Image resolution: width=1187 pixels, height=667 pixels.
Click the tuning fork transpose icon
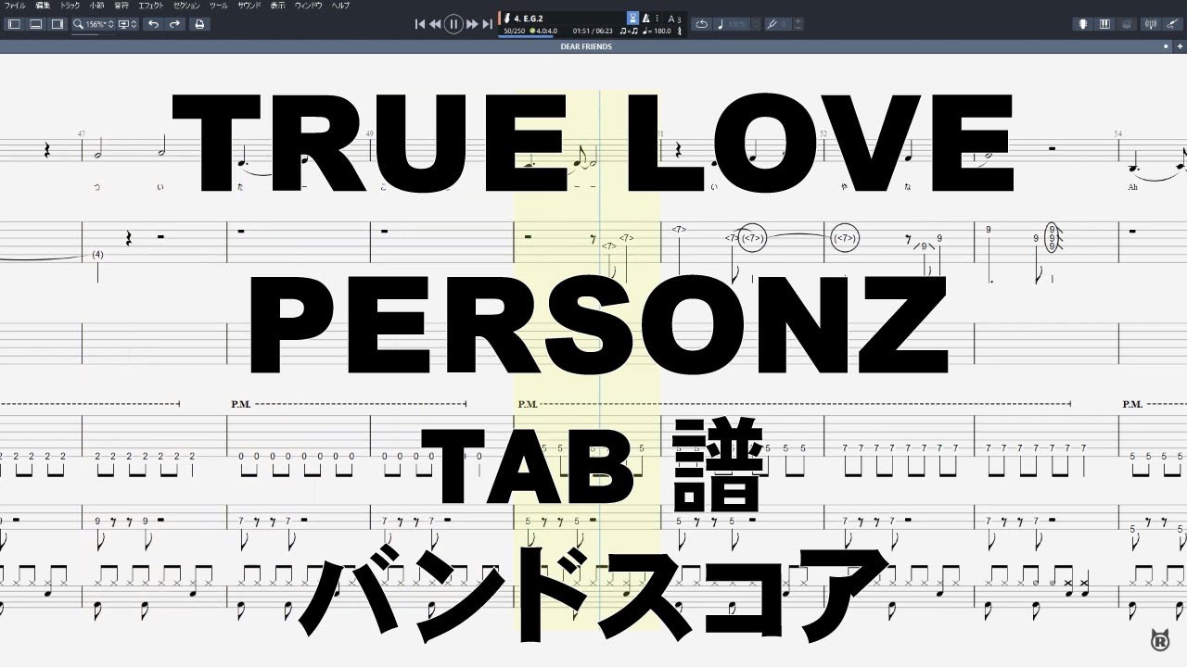click(x=772, y=24)
